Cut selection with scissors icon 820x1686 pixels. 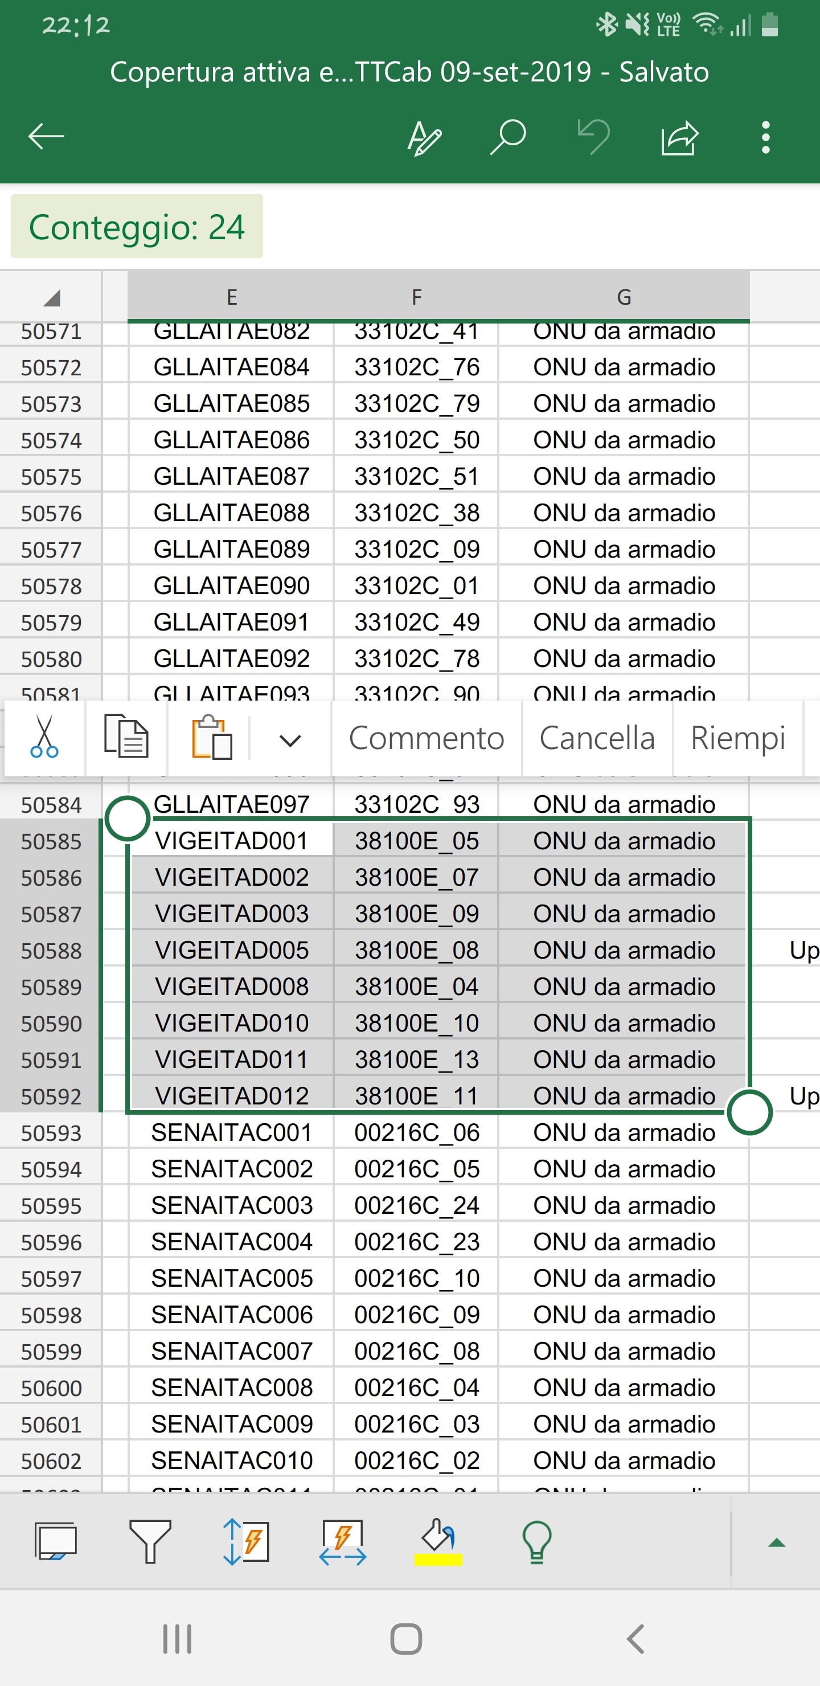tap(44, 738)
